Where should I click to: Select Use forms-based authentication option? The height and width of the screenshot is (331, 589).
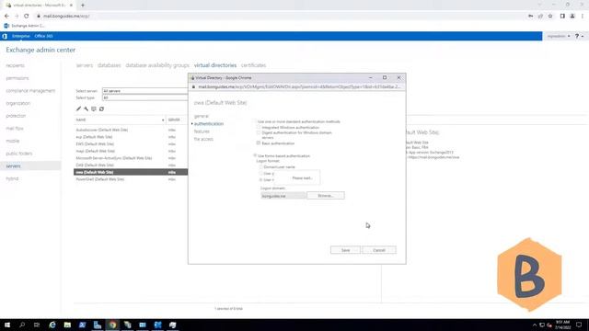pos(255,155)
